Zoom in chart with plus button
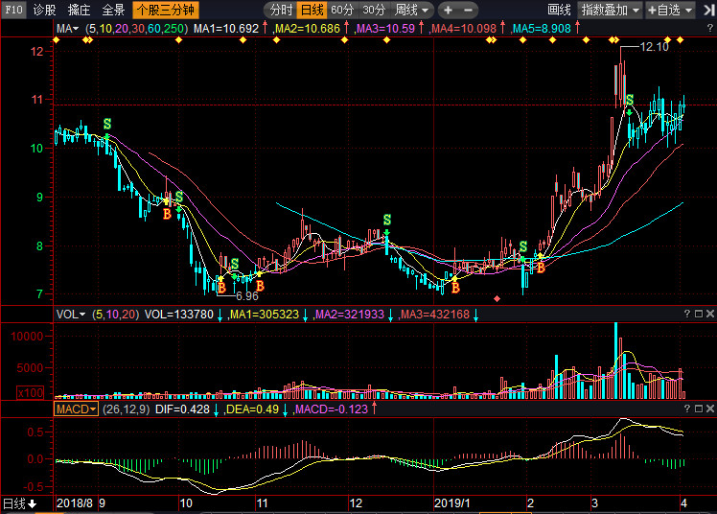 [448, 10]
